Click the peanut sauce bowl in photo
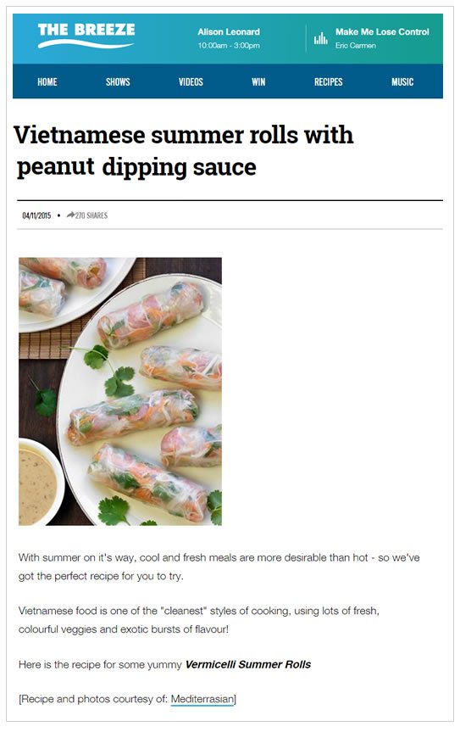This screenshot has height=732, width=460. tap(39, 483)
